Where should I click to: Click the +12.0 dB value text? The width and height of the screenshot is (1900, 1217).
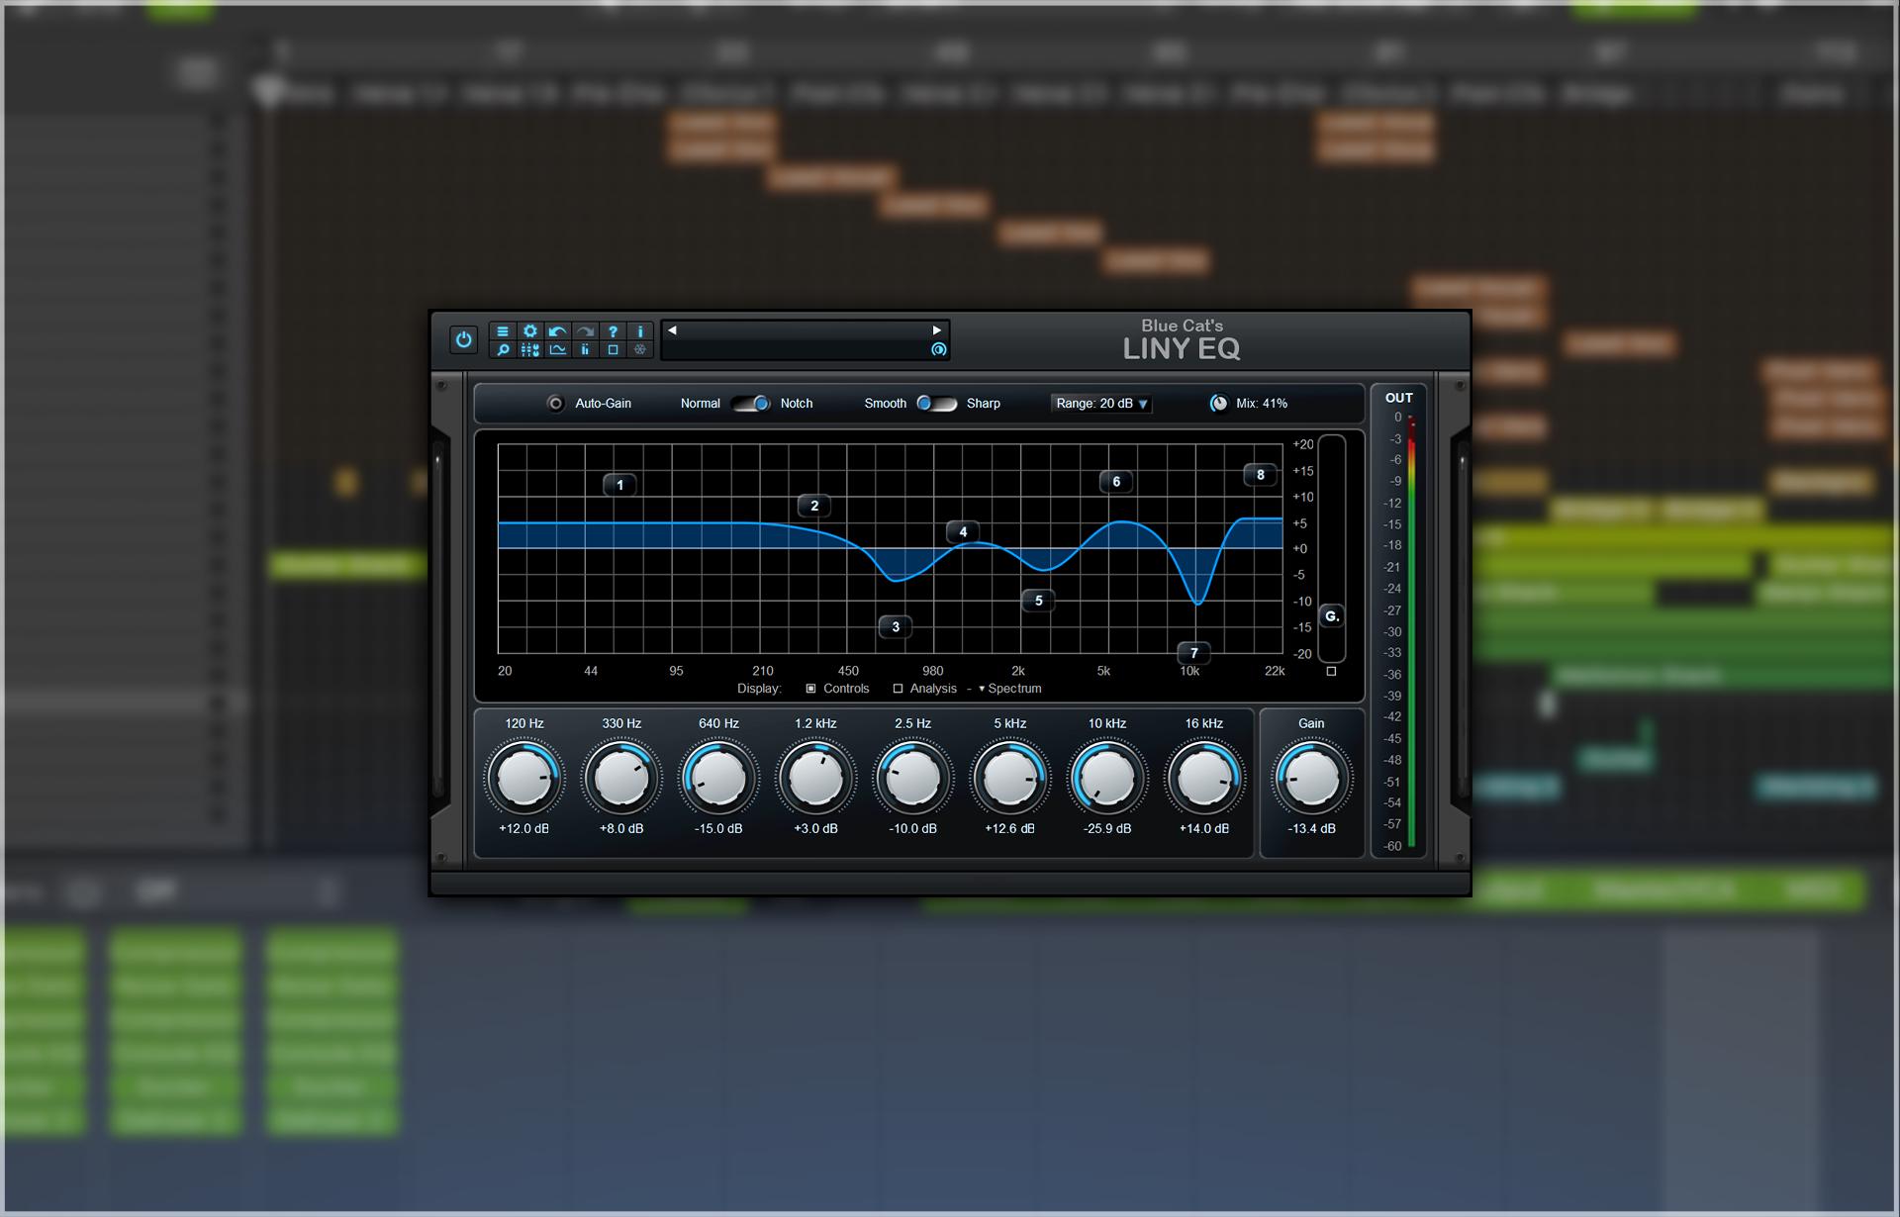[524, 828]
